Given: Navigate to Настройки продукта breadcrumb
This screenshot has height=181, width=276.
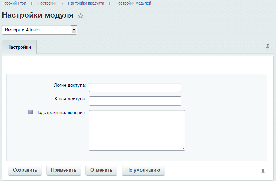Looking at the screenshot, I should [86, 3].
